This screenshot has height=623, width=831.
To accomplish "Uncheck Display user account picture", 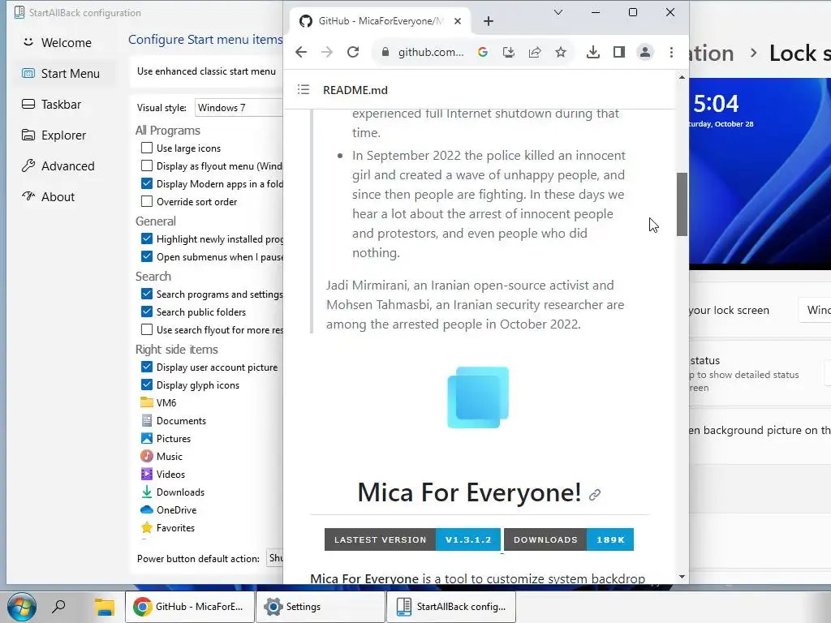I will (x=147, y=367).
